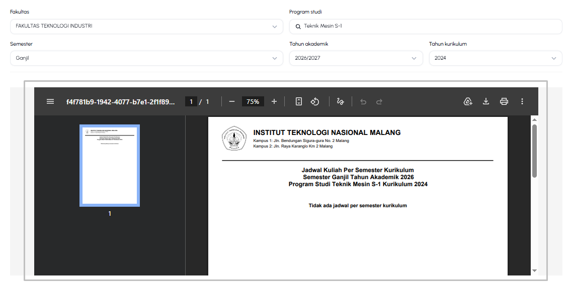Print the PDF document
This screenshot has height=282, width=571.
click(504, 101)
